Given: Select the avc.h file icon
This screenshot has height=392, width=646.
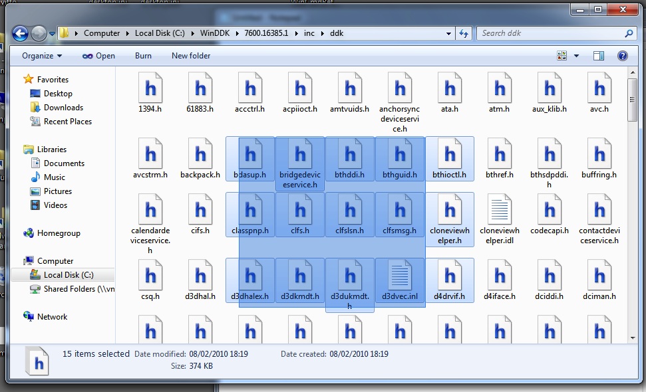Looking at the screenshot, I should [599, 88].
